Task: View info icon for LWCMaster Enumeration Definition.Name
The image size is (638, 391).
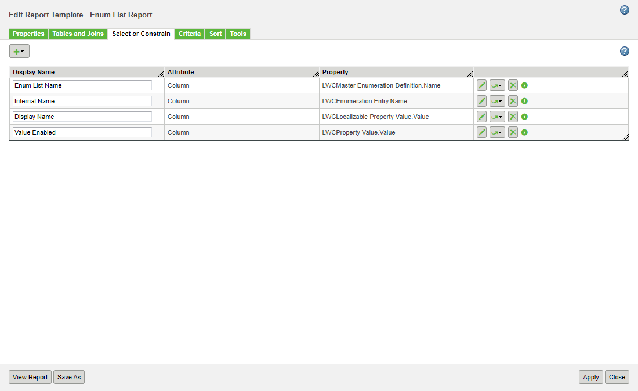Action: tap(524, 85)
